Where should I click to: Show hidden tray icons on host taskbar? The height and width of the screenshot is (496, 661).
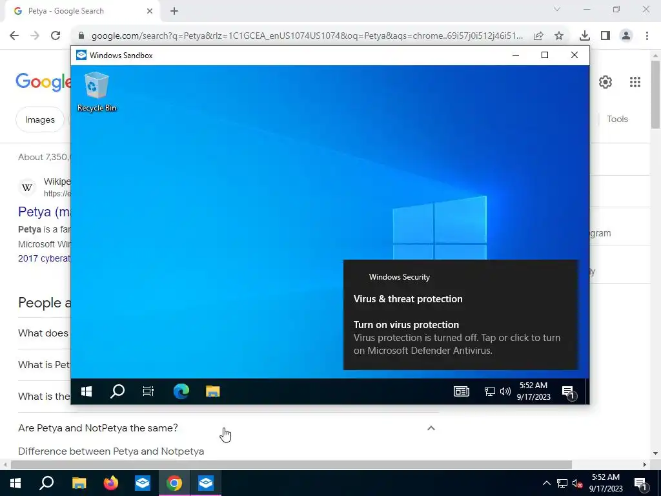[546, 483]
